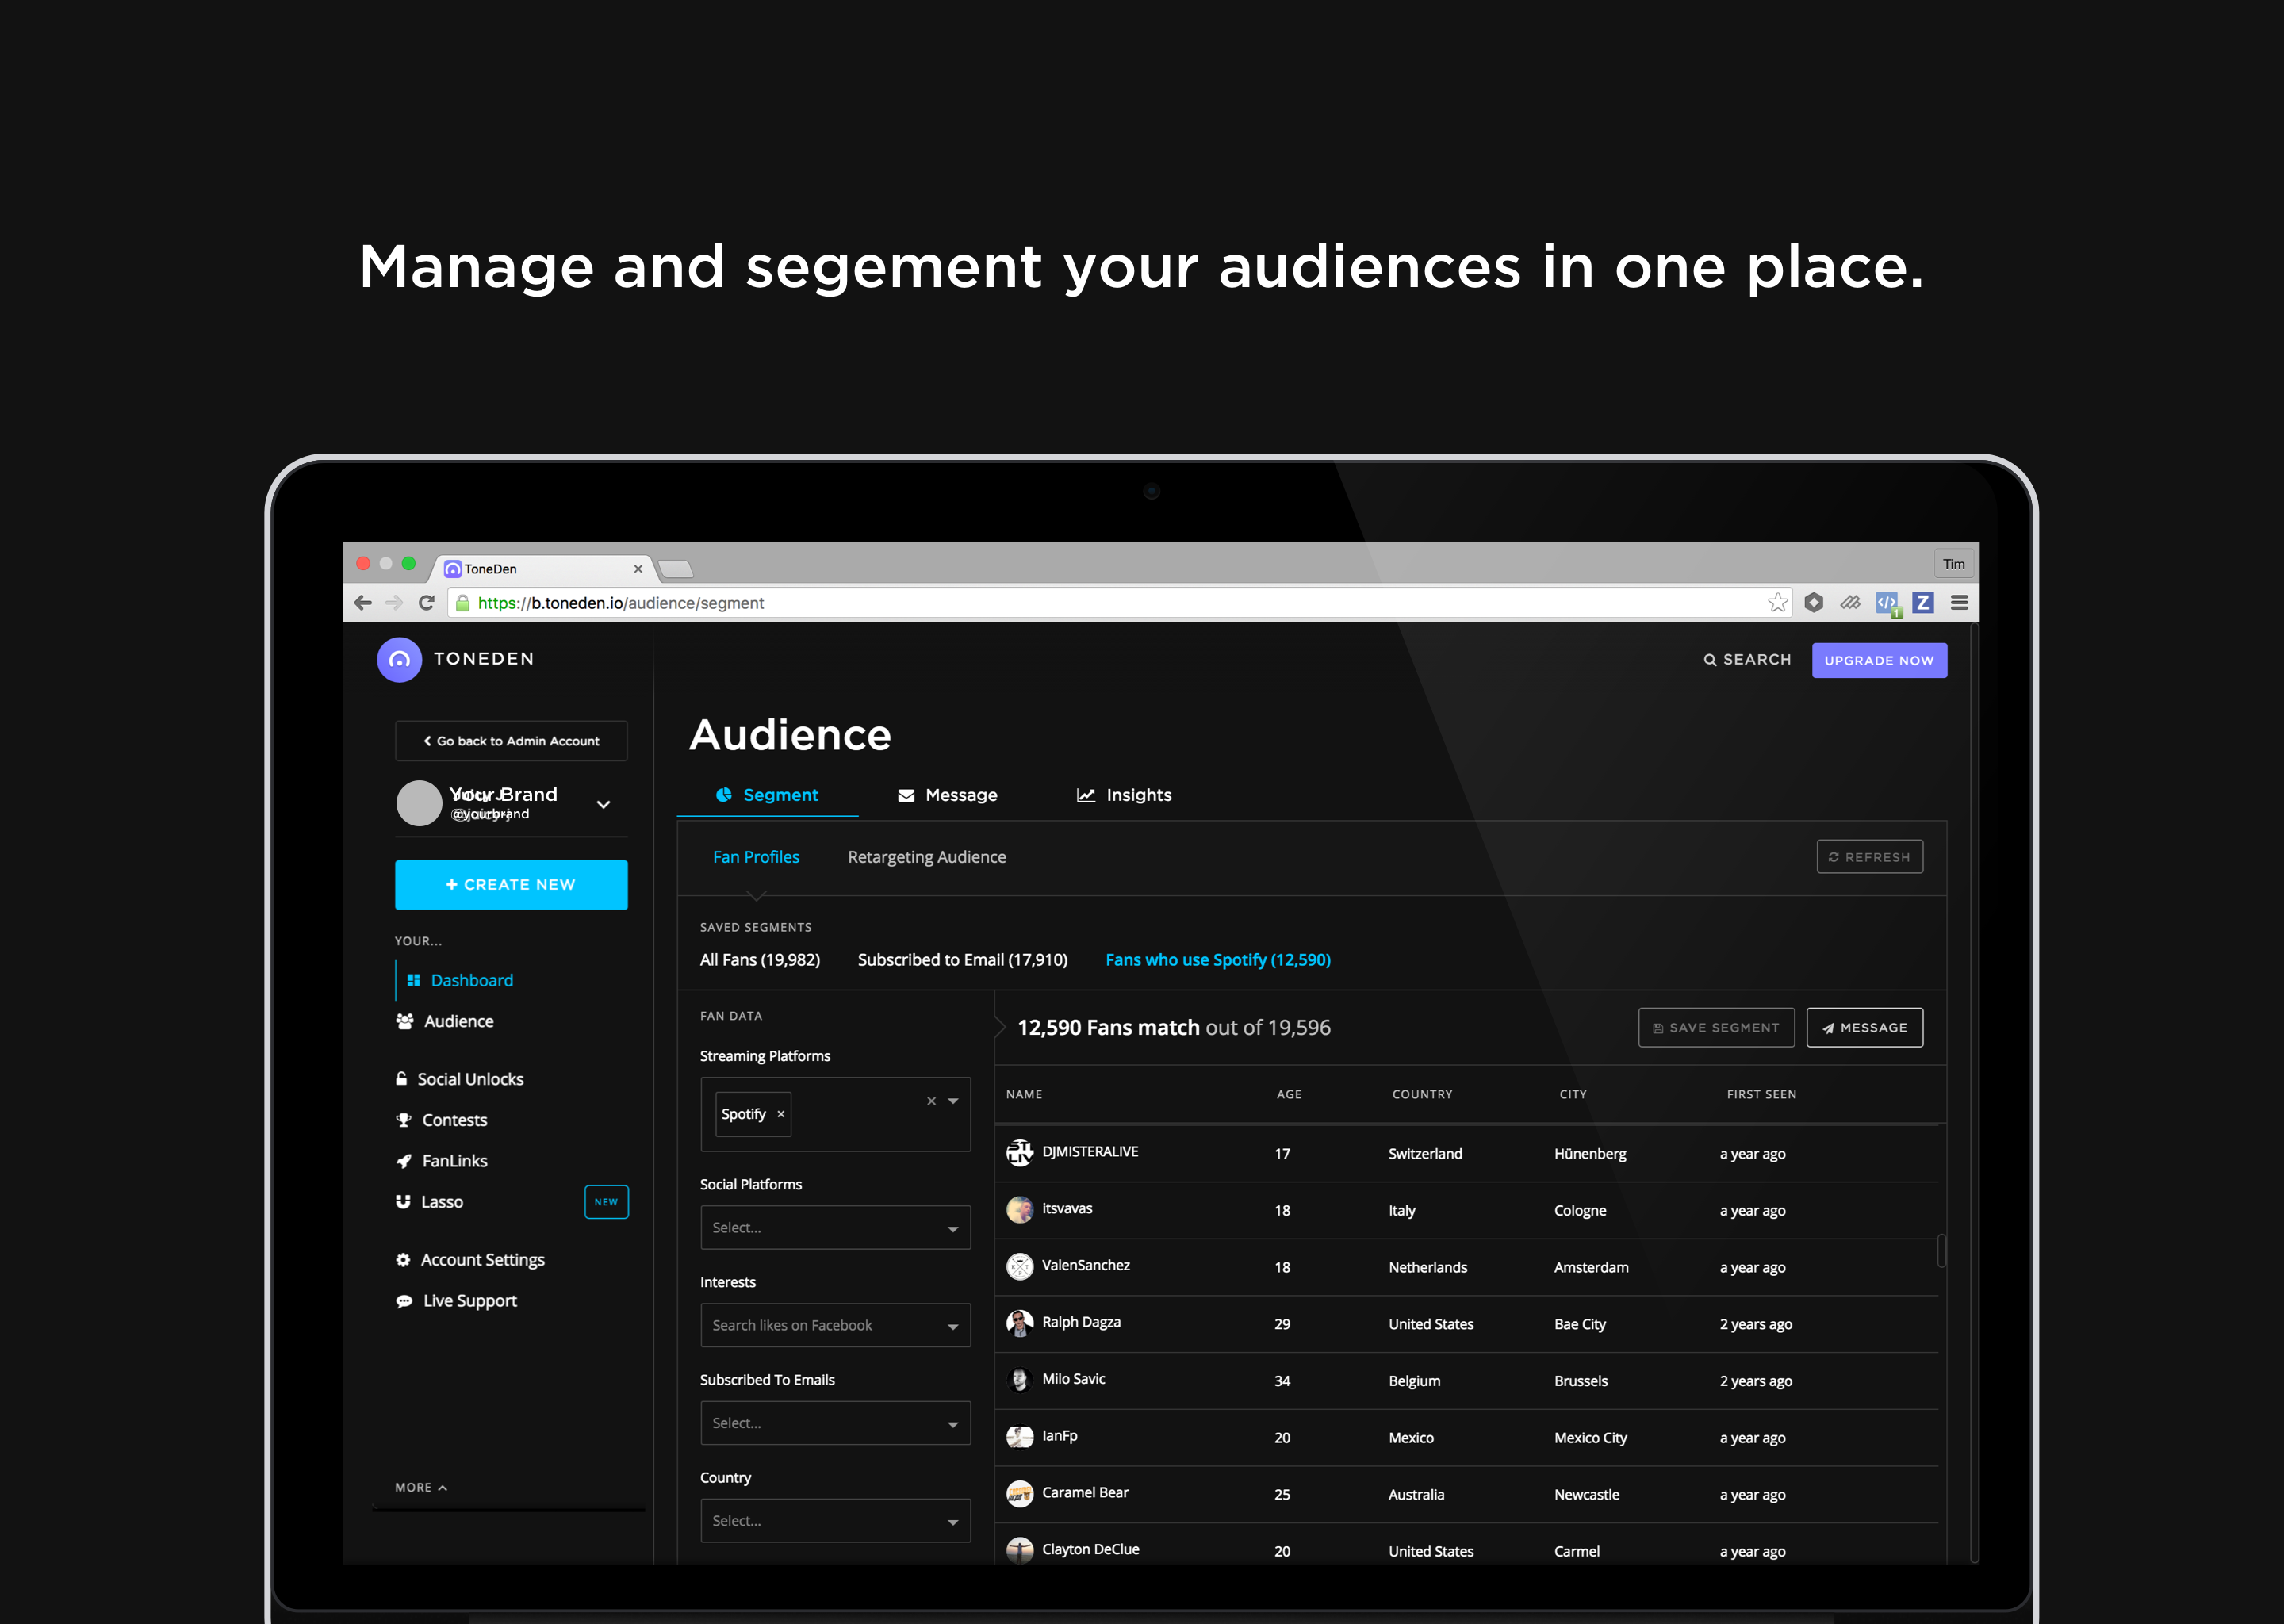The image size is (2284, 1624).
Task: Open Lasso from sidebar
Action: (441, 1202)
